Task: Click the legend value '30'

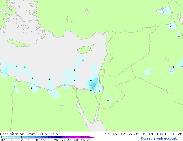Action: click(63, 140)
